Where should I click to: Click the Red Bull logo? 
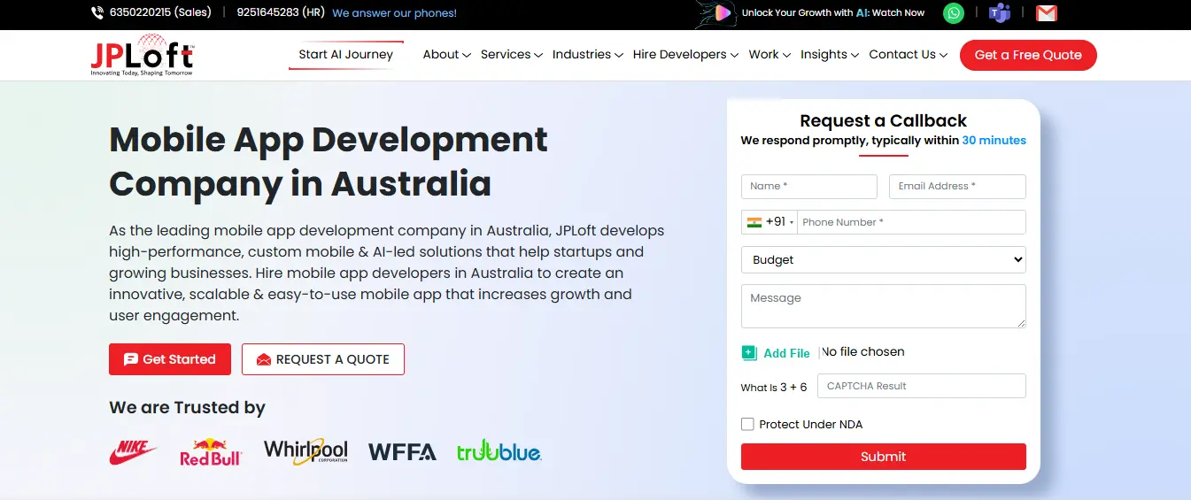pos(211,451)
